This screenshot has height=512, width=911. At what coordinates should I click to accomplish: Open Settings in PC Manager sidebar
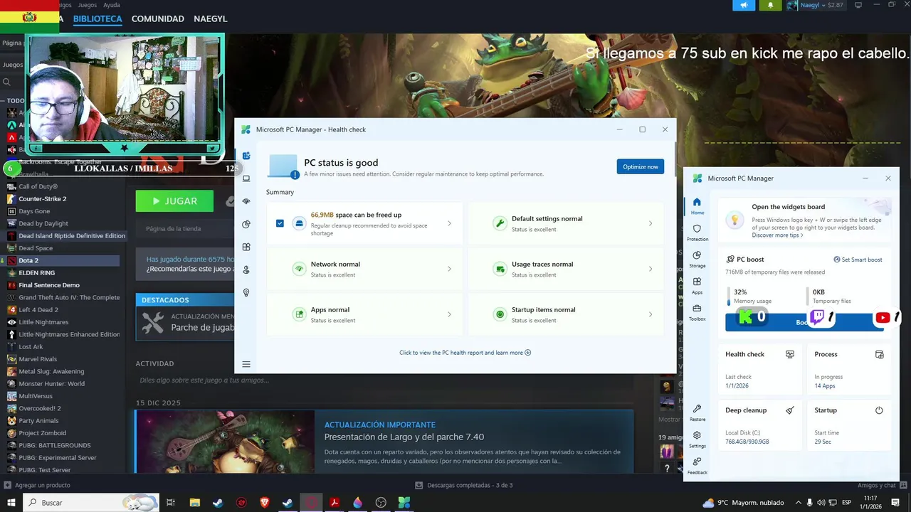[x=697, y=439]
